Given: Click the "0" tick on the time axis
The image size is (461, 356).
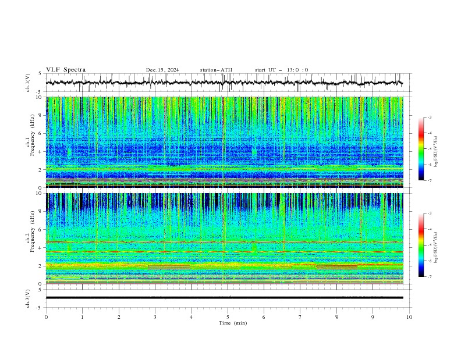Looking at the screenshot, I should (46, 317).
